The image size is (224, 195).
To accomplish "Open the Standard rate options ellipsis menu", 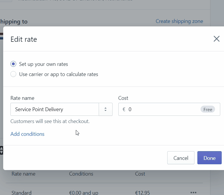I will (x=193, y=192).
